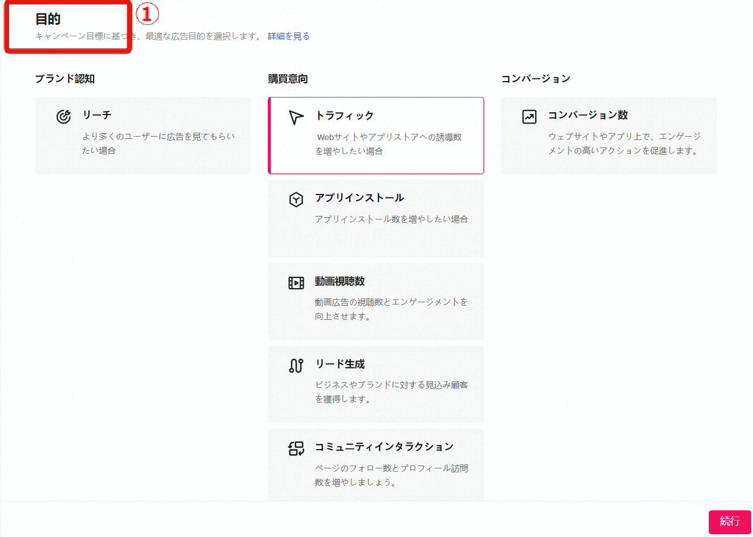Click the description under トラフィック title
The width and height of the screenshot is (753, 537).
389,144
